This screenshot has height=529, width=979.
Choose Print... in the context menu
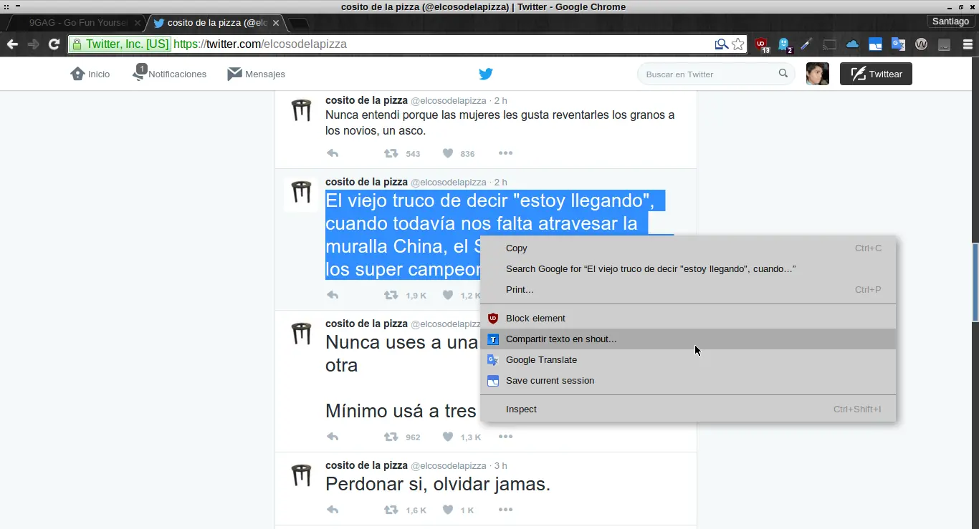tap(688, 290)
